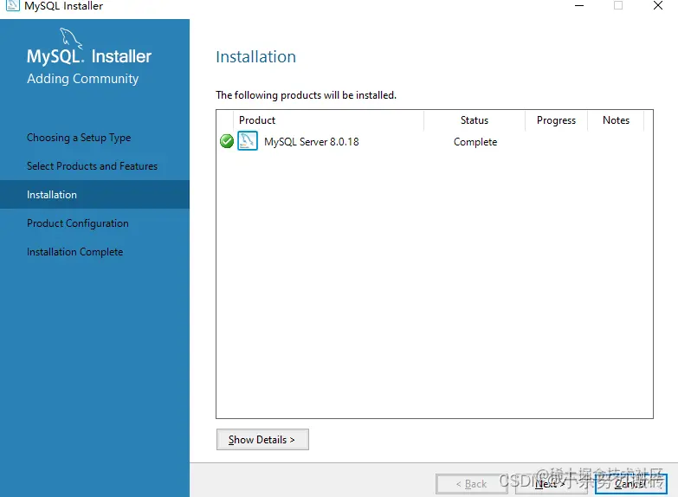Viewport: 678px width, 497px height.
Task: Open the Choosing a Setup Type step
Action: tap(79, 138)
